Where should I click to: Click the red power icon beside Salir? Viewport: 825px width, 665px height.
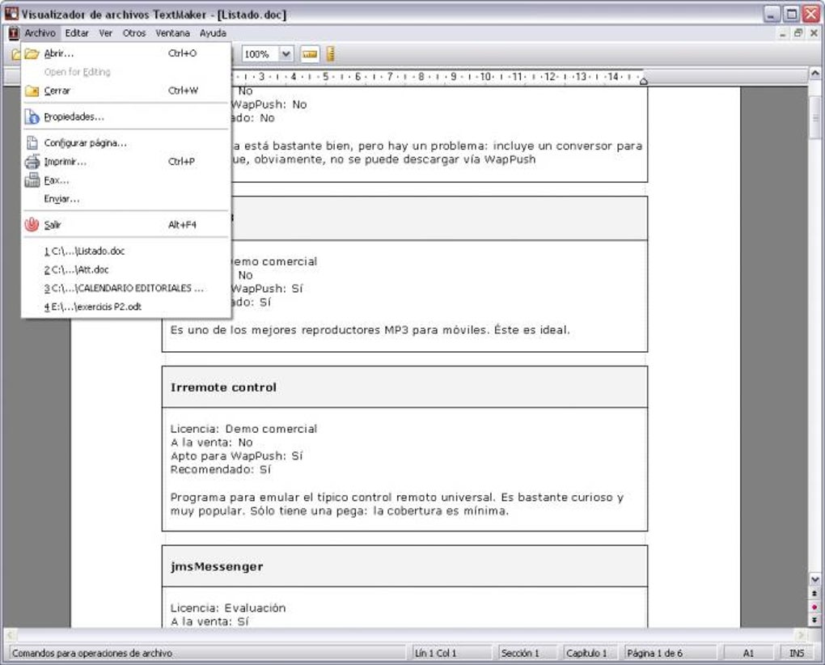coord(32,225)
